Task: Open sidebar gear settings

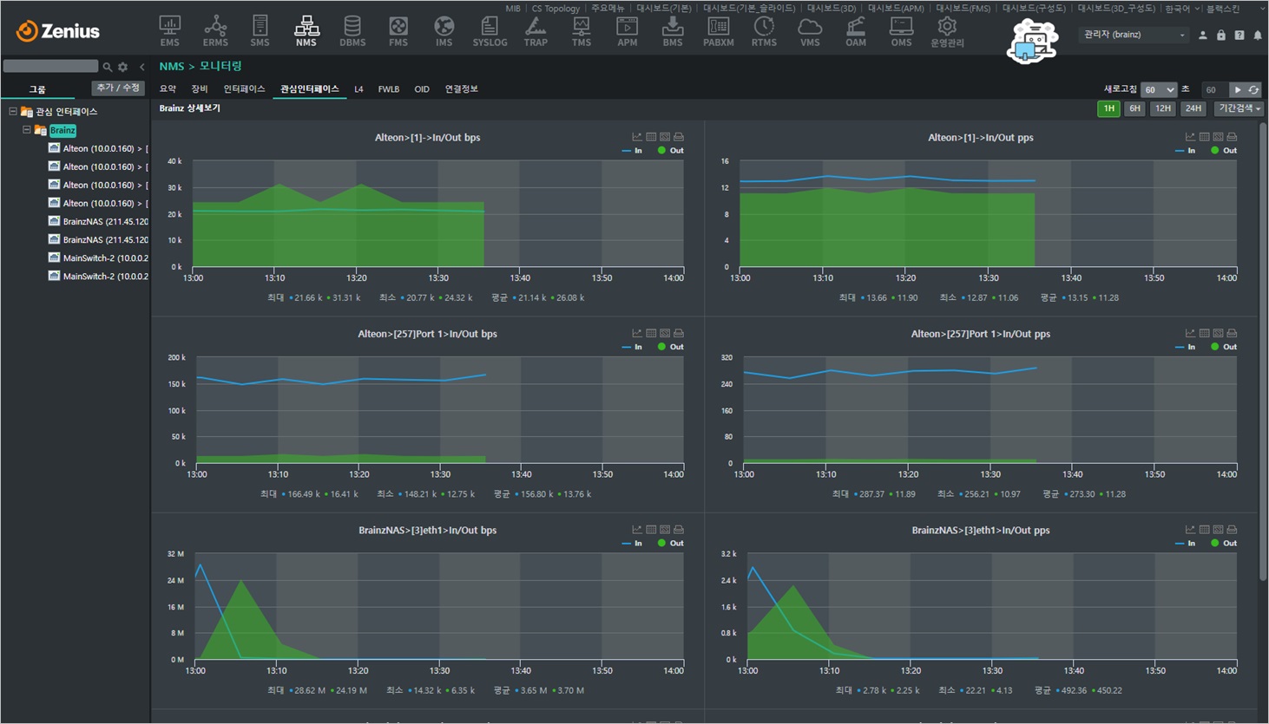Action: pos(123,67)
